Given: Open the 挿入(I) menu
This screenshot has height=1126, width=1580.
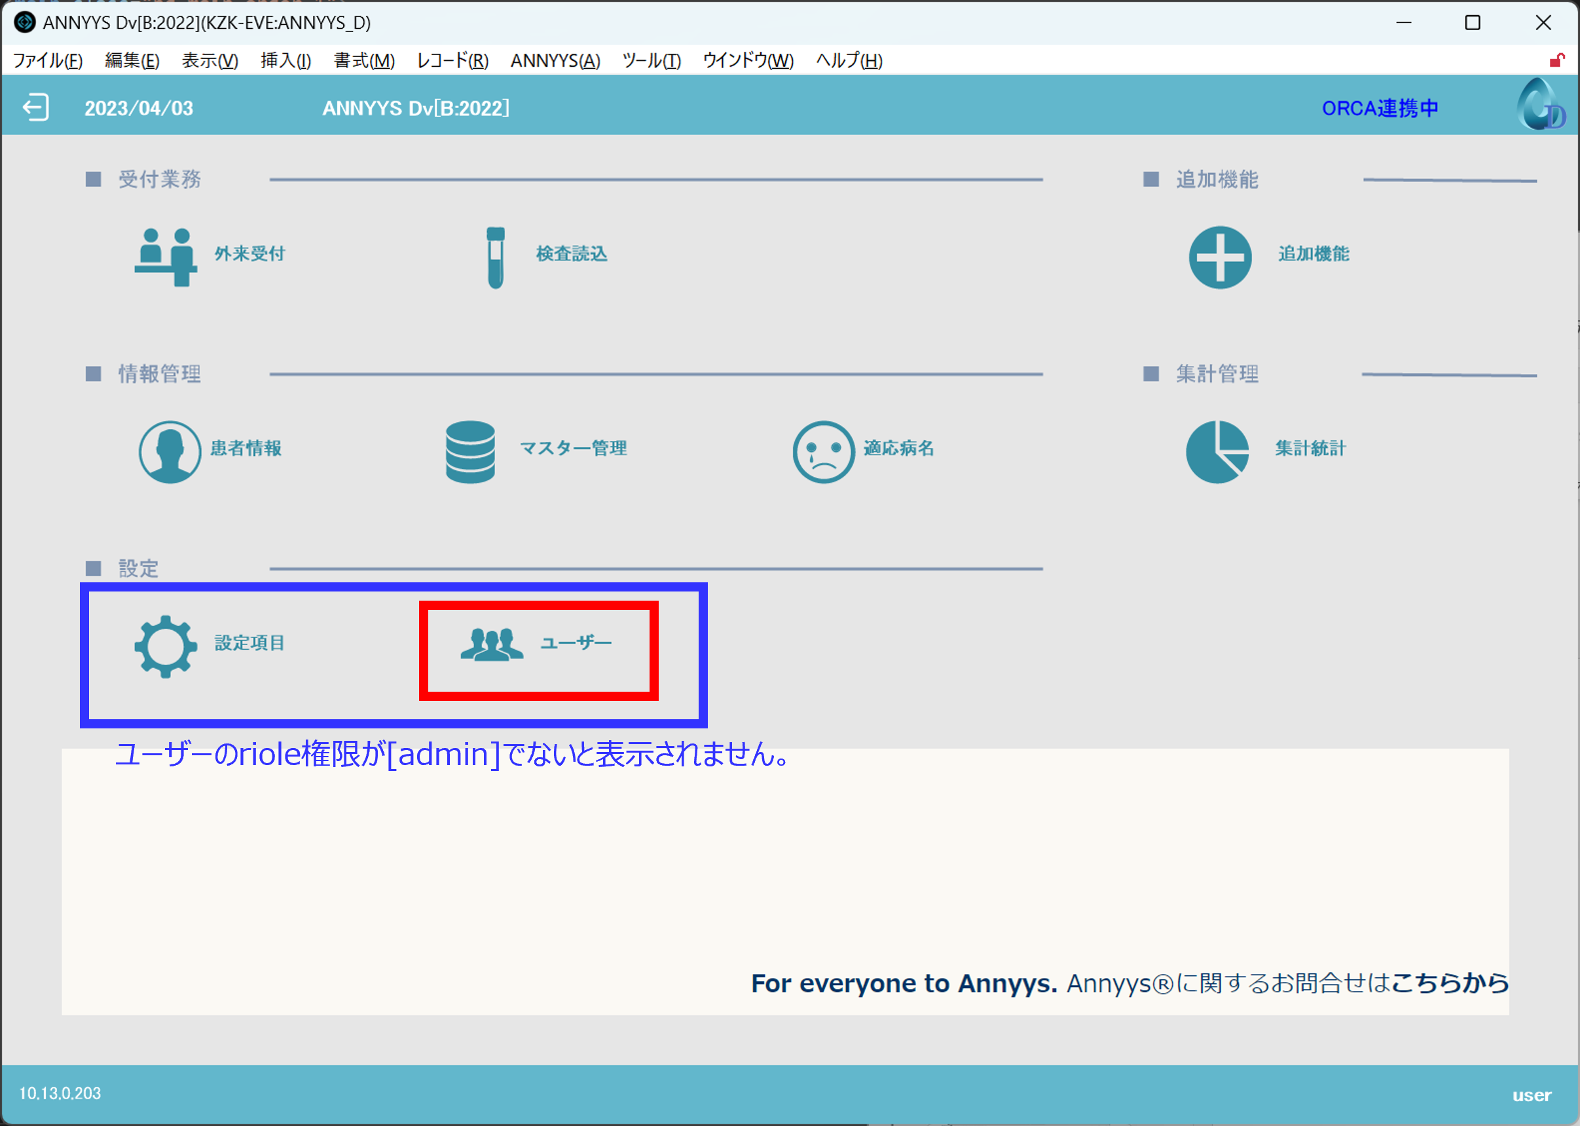Looking at the screenshot, I should point(285,60).
